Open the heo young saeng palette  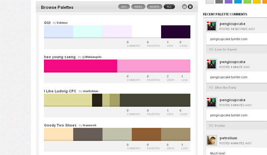click(x=60, y=57)
